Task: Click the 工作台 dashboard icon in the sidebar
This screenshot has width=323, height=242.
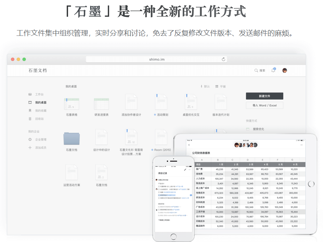Action: coord(30,94)
